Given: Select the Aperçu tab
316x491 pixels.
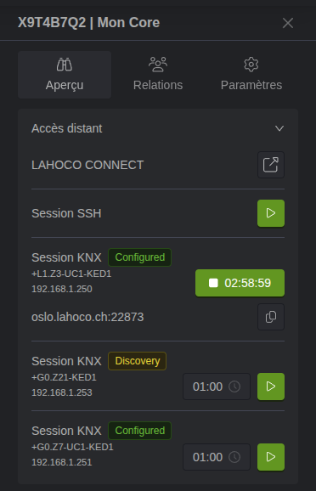Looking at the screenshot, I should [x=65, y=75].
